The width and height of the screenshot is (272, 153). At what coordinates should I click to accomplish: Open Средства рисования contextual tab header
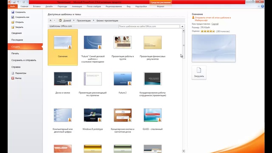click(x=161, y=2)
